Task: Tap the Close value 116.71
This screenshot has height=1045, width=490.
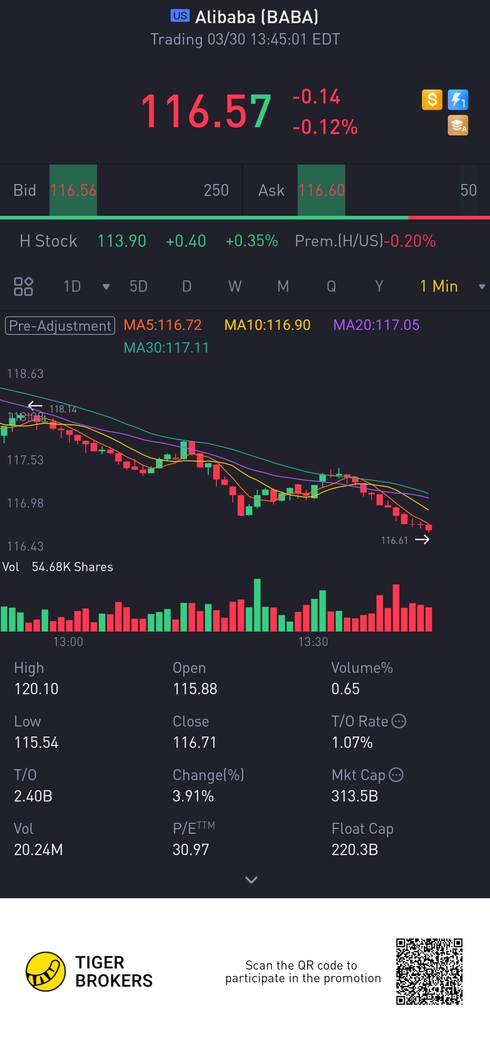Action: 195,742
